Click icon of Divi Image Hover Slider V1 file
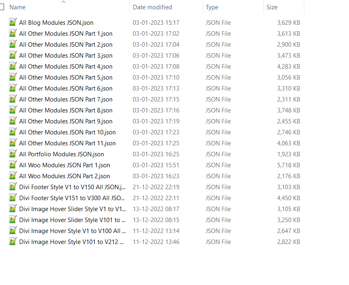 pos(13,209)
